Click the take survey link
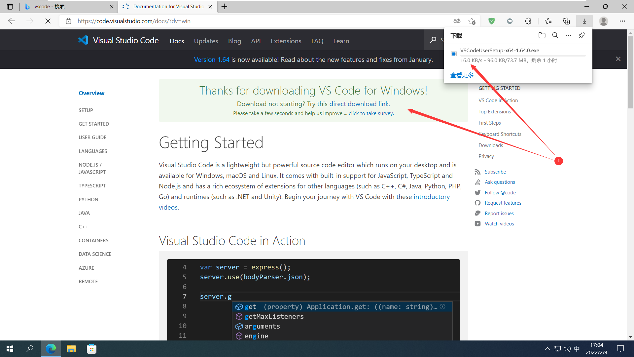 pyautogui.click(x=371, y=113)
